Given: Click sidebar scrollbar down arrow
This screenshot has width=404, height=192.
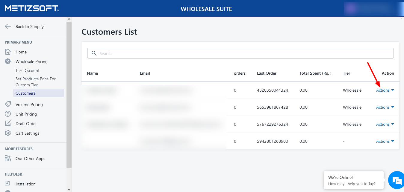Looking at the screenshot, I should (69, 189).
